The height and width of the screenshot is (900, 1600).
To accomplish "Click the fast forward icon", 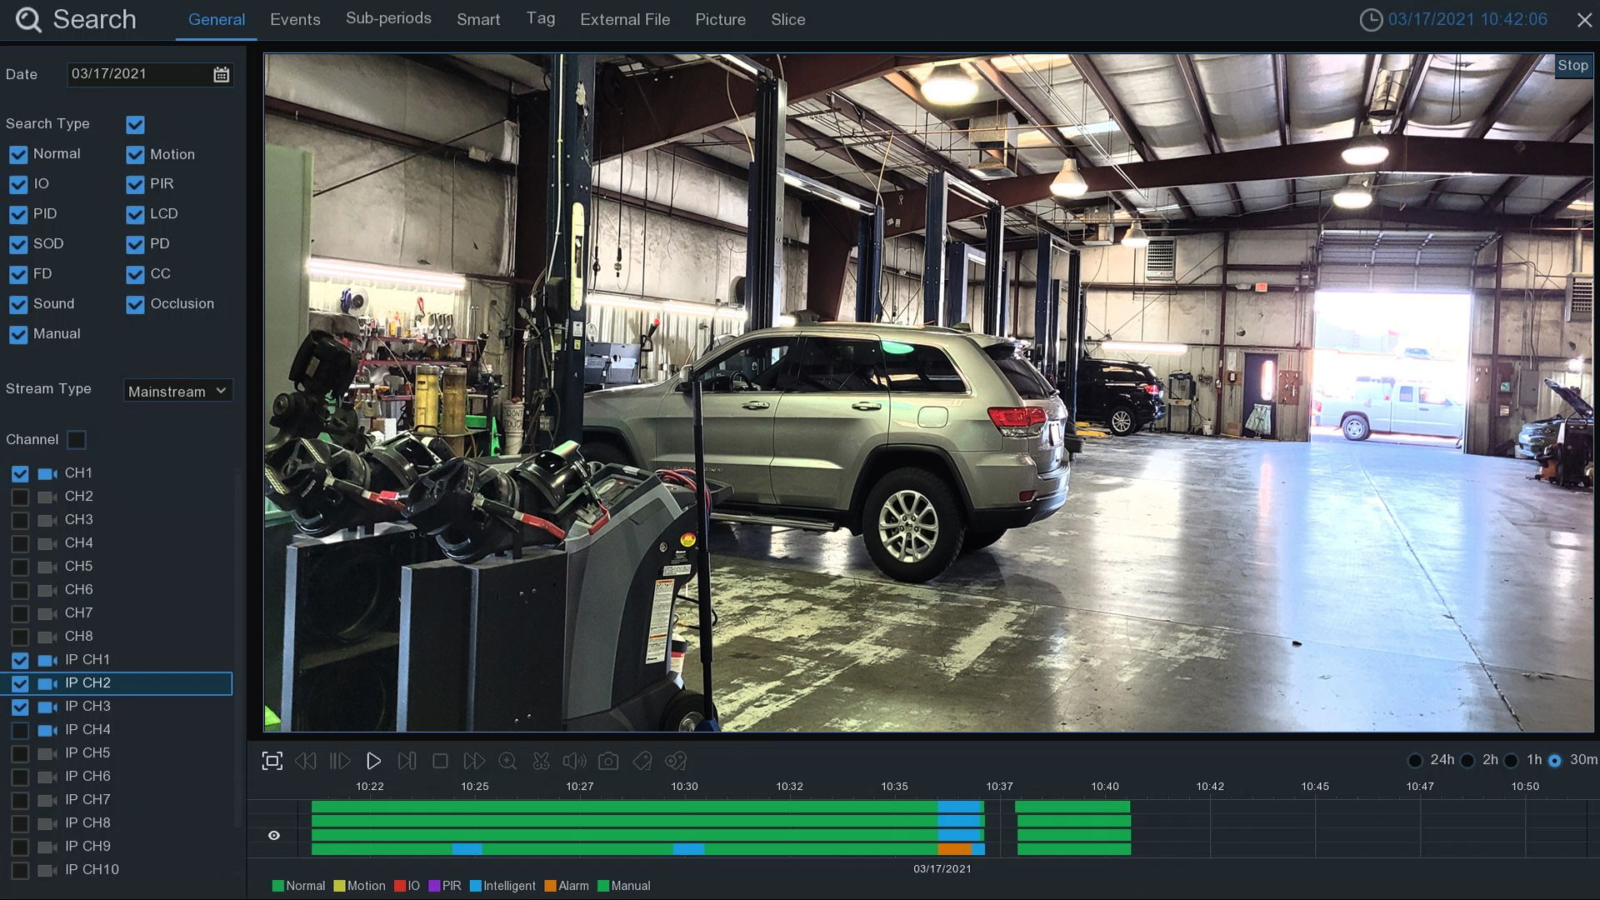I will pos(474,761).
